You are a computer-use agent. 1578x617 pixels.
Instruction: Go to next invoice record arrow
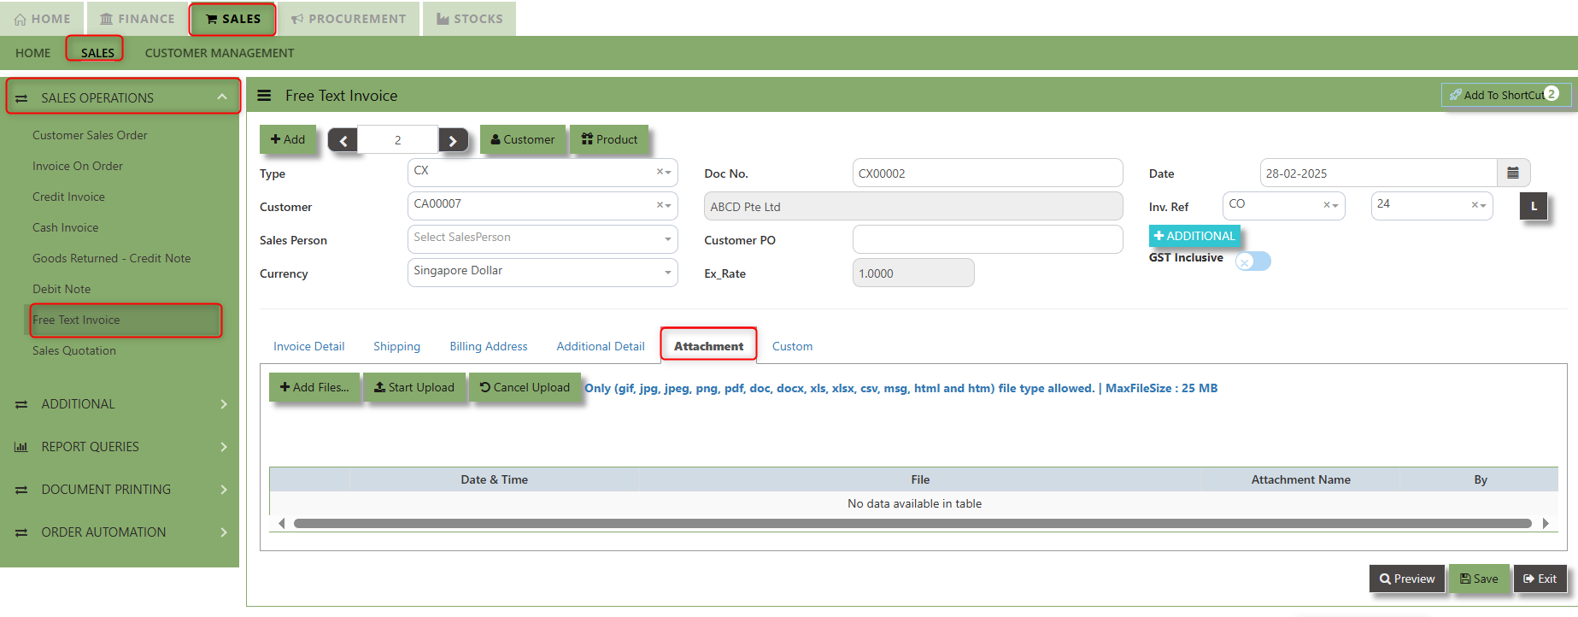coord(453,140)
